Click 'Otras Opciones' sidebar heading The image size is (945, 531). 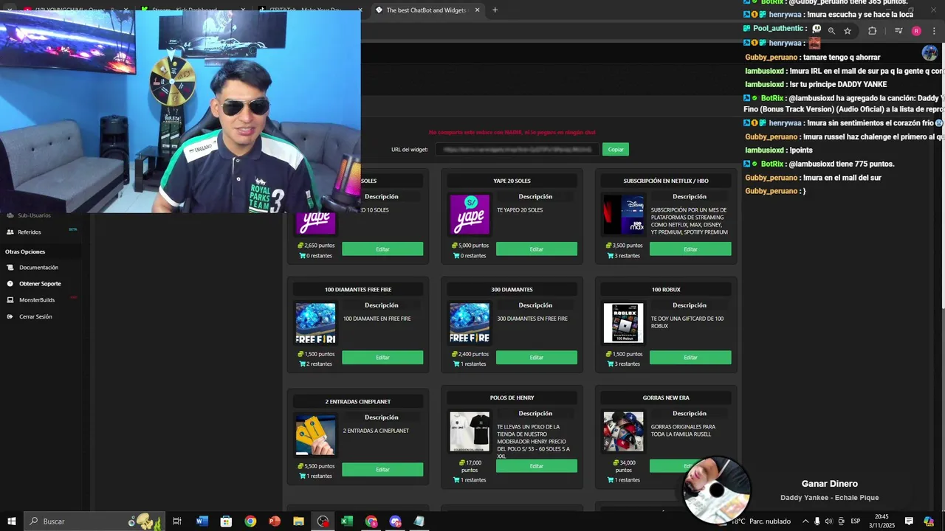(25, 251)
